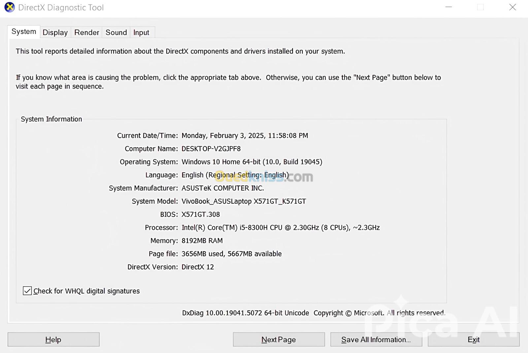Click the DirectX Diagnostic Tool title icon
Image resolution: width=528 pixels, height=353 pixels.
point(10,7)
